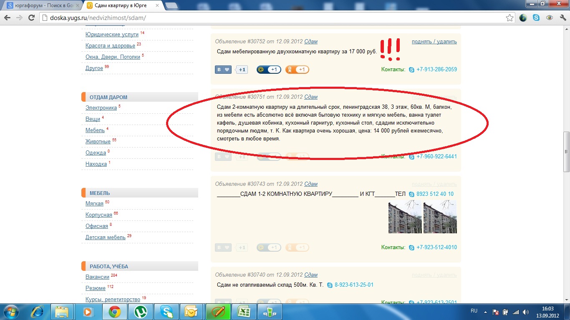Viewport: 570px width, 320px height.
Task: Open a new browser tab
Action: point(171,5)
